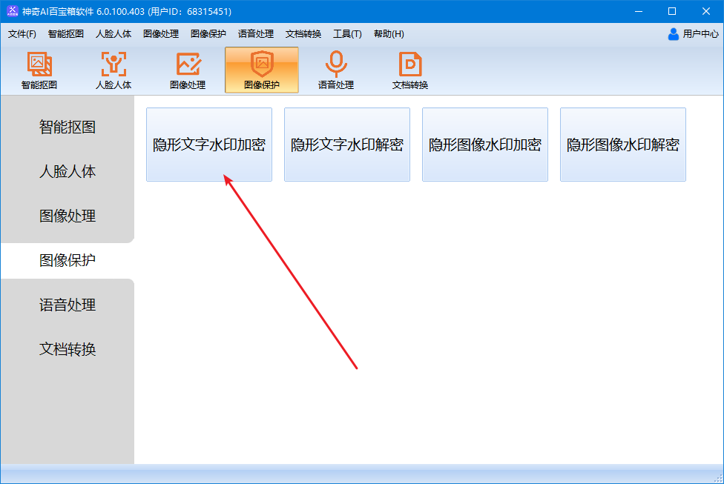Open the 人脸人体 menu in the menu bar
The width and height of the screenshot is (724, 484).
click(113, 33)
